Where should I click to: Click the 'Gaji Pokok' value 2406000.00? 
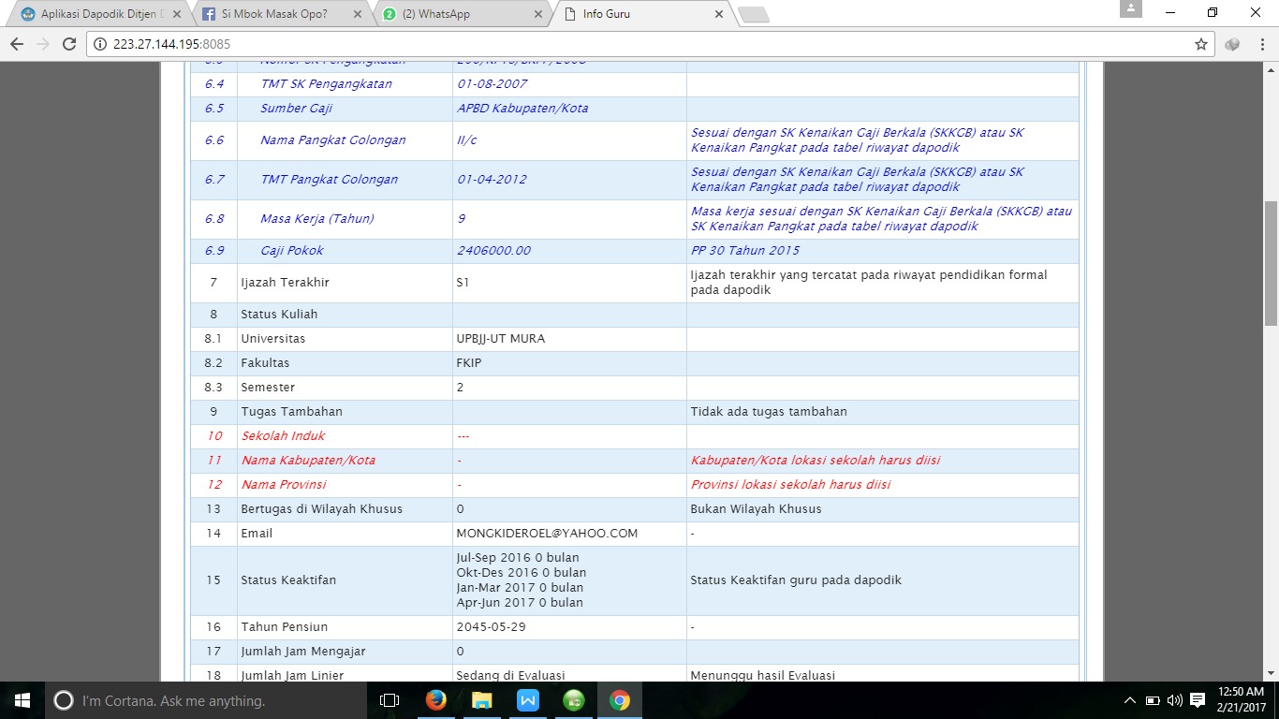coord(493,251)
